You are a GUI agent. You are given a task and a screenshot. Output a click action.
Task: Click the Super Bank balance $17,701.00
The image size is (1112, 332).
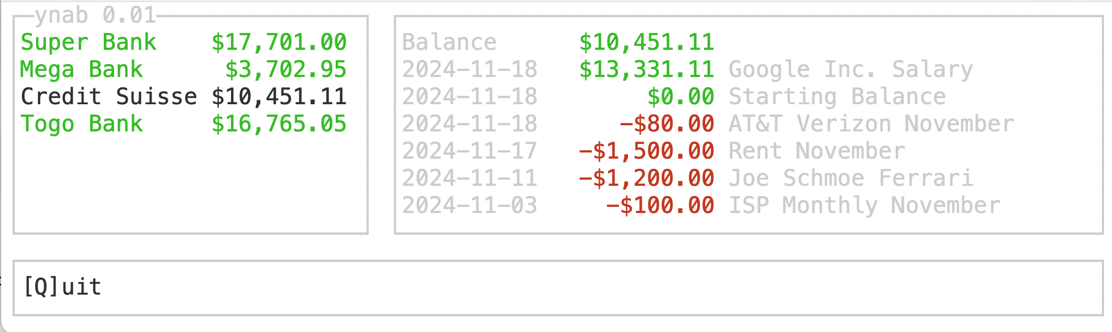click(x=279, y=42)
